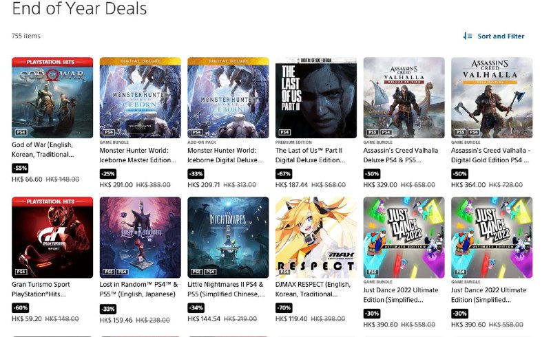Click the HK$ 119.40 DJMAX price
This screenshot has height=337, width=551.
(292, 320)
